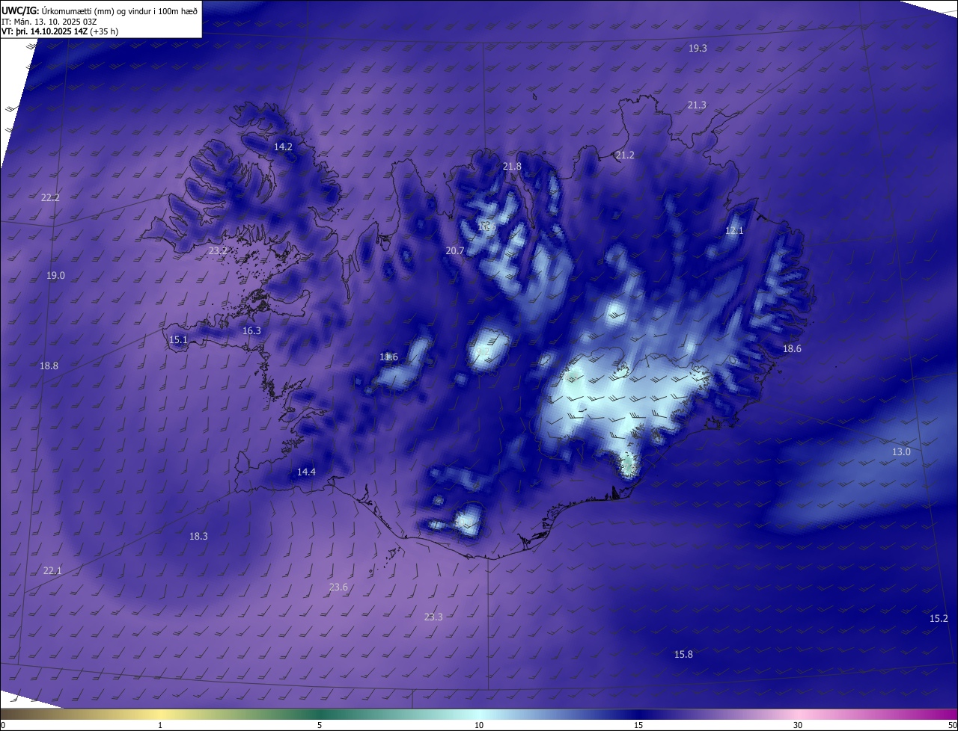
Task: Click the UWC/IG map title text
Action: [x=100, y=10]
